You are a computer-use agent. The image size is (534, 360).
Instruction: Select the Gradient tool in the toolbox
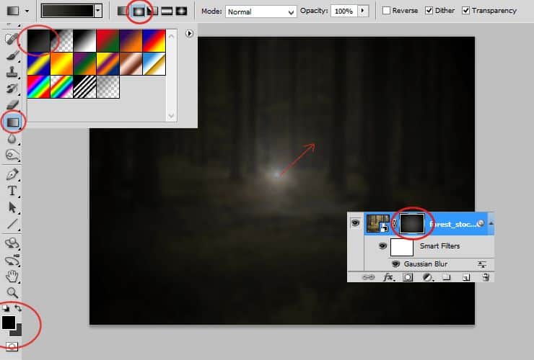[12, 122]
